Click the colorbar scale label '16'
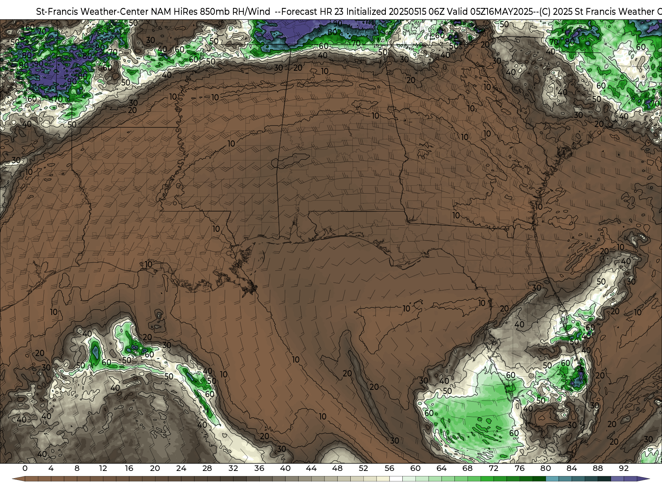This screenshot has width=662, height=483. tap(129, 468)
